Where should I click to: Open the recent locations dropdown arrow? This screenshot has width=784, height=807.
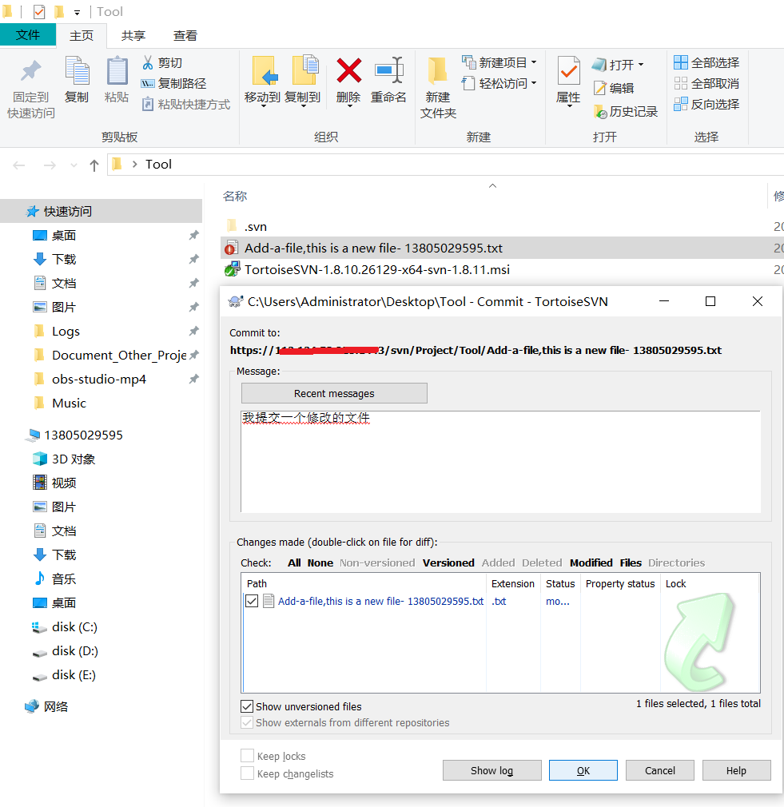click(x=74, y=165)
